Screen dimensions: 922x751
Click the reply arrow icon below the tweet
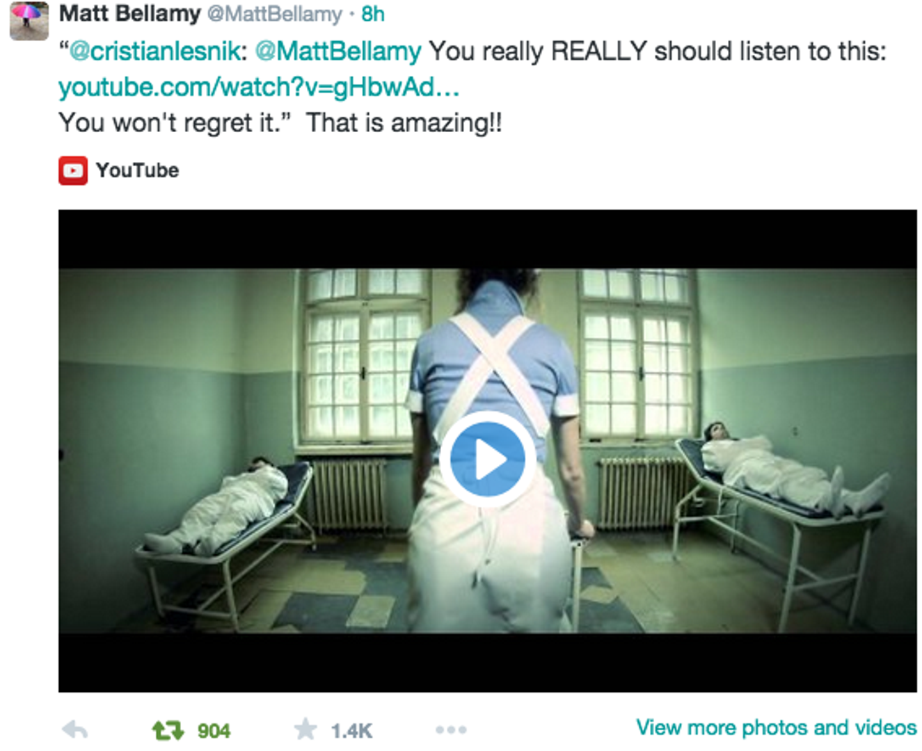(74, 730)
